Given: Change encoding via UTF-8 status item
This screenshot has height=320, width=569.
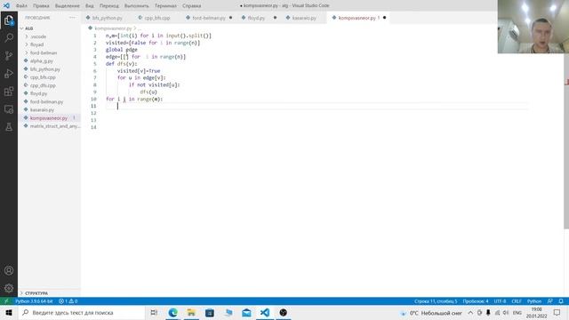Looking at the screenshot, I should pos(500,301).
